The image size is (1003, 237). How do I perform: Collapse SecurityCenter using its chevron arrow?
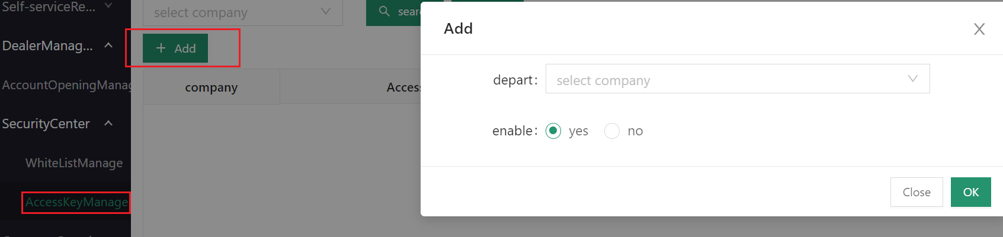click(108, 124)
